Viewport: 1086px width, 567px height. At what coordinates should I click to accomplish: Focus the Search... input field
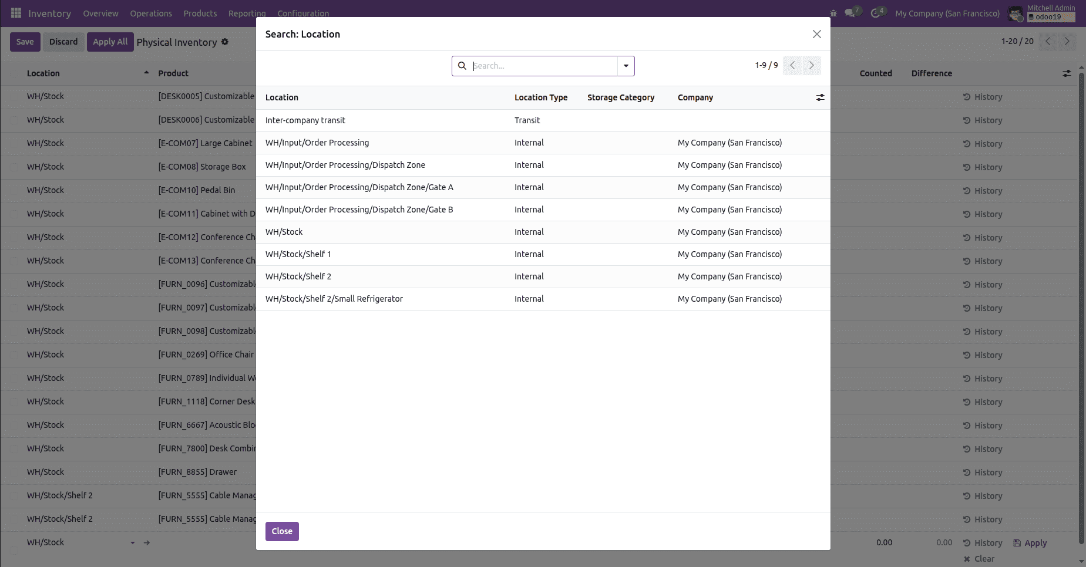tap(544, 66)
